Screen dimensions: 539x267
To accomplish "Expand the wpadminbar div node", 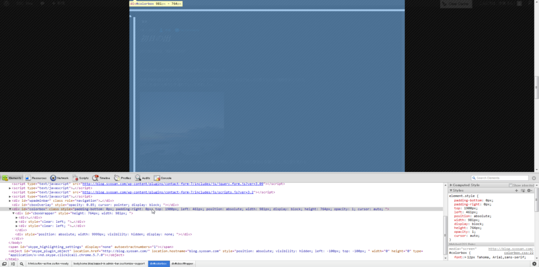I will [10, 201].
